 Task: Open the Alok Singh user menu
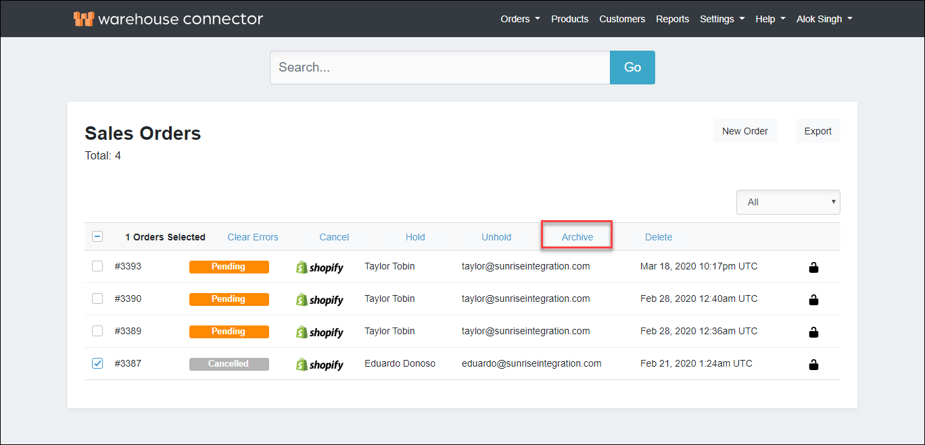824,19
